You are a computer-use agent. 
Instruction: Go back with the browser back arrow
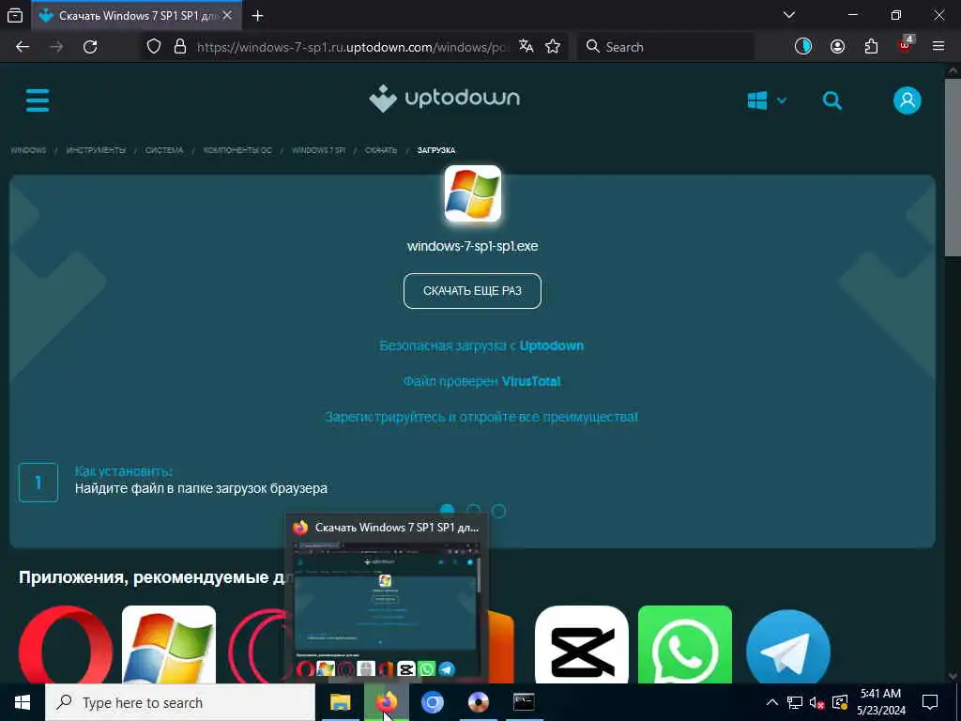[23, 47]
